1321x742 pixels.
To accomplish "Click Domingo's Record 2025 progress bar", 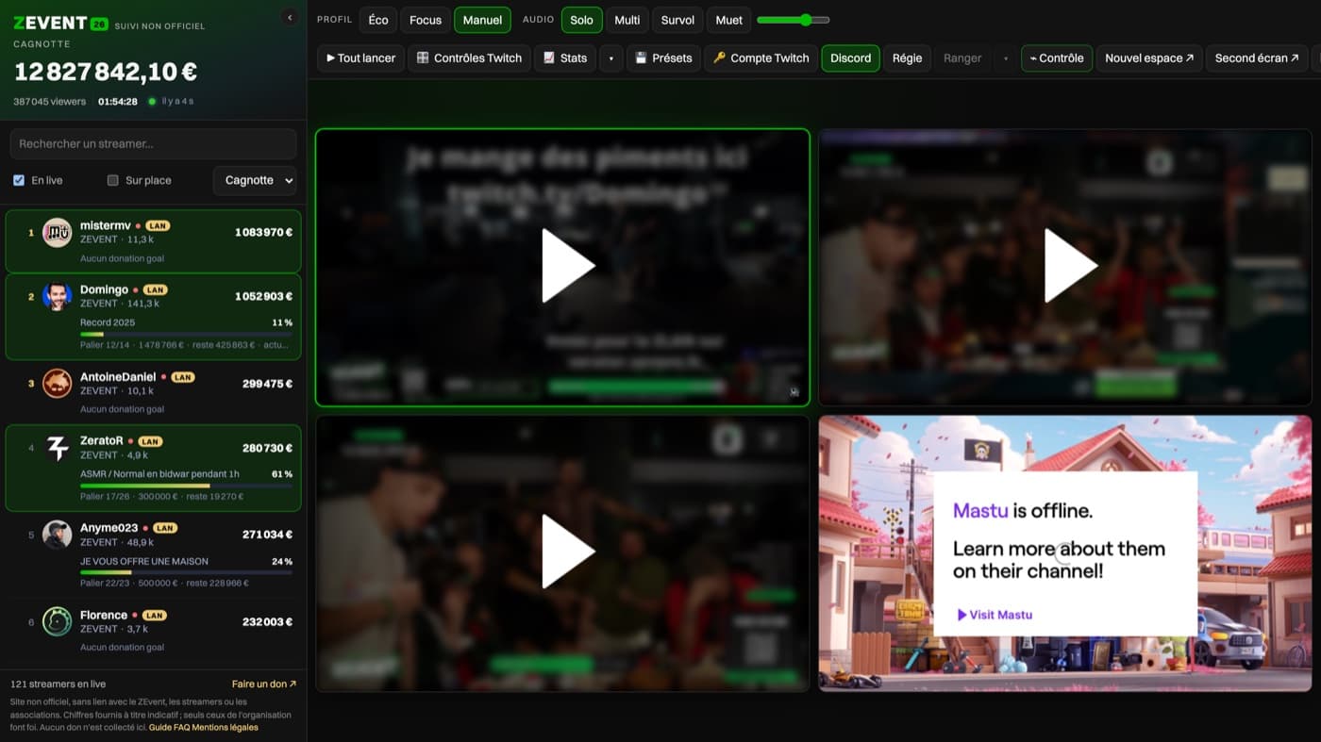I will [186, 334].
